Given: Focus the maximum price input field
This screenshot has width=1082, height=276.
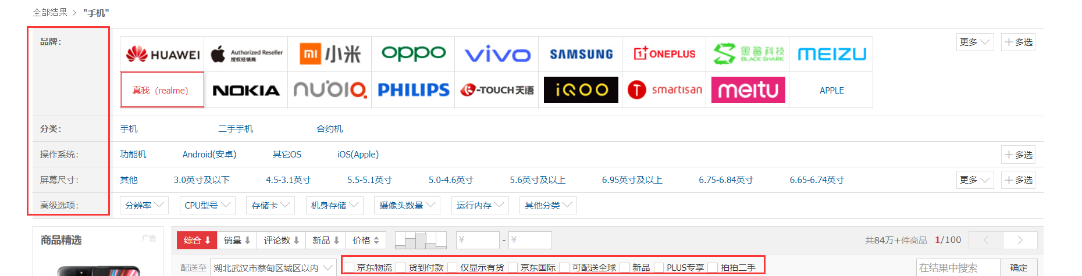Looking at the screenshot, I should click(530, 240).
